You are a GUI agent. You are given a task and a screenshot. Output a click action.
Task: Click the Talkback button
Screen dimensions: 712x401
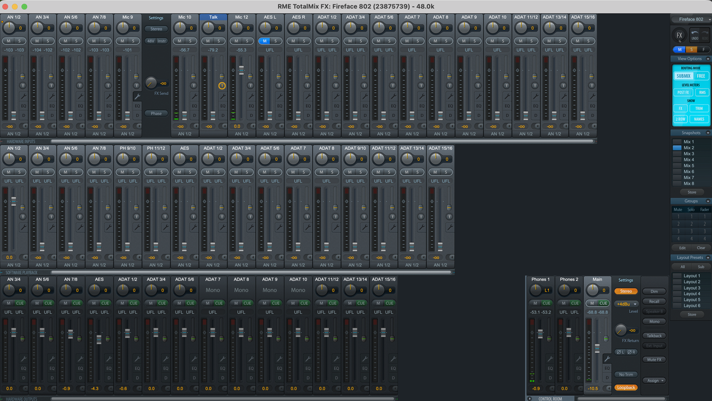click(654, 335)
